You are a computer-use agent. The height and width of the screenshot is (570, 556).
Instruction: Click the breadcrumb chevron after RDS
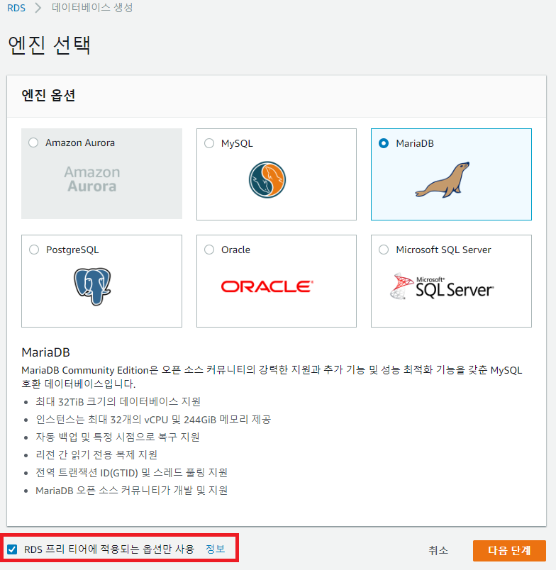pyautogui.click(x=38, y=8)
